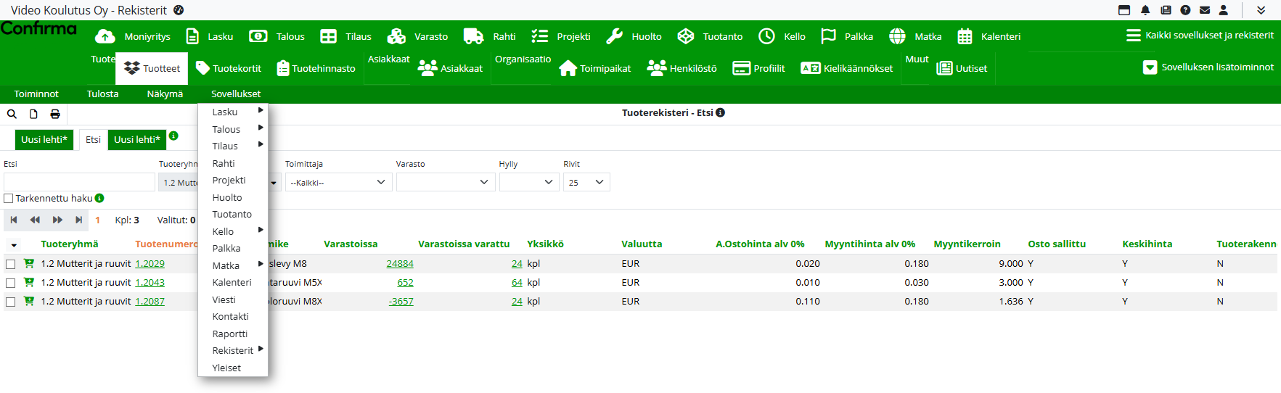Tick the checkbox for product row 1.2087
This screenshot has height=393, width=1281.
pyautogui.click(x=10, y=302)
